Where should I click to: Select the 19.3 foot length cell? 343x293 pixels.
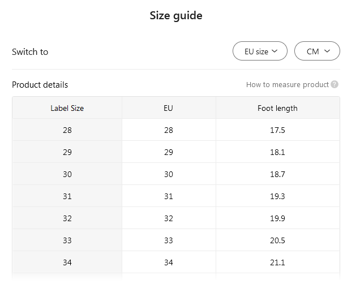point(277,196)
